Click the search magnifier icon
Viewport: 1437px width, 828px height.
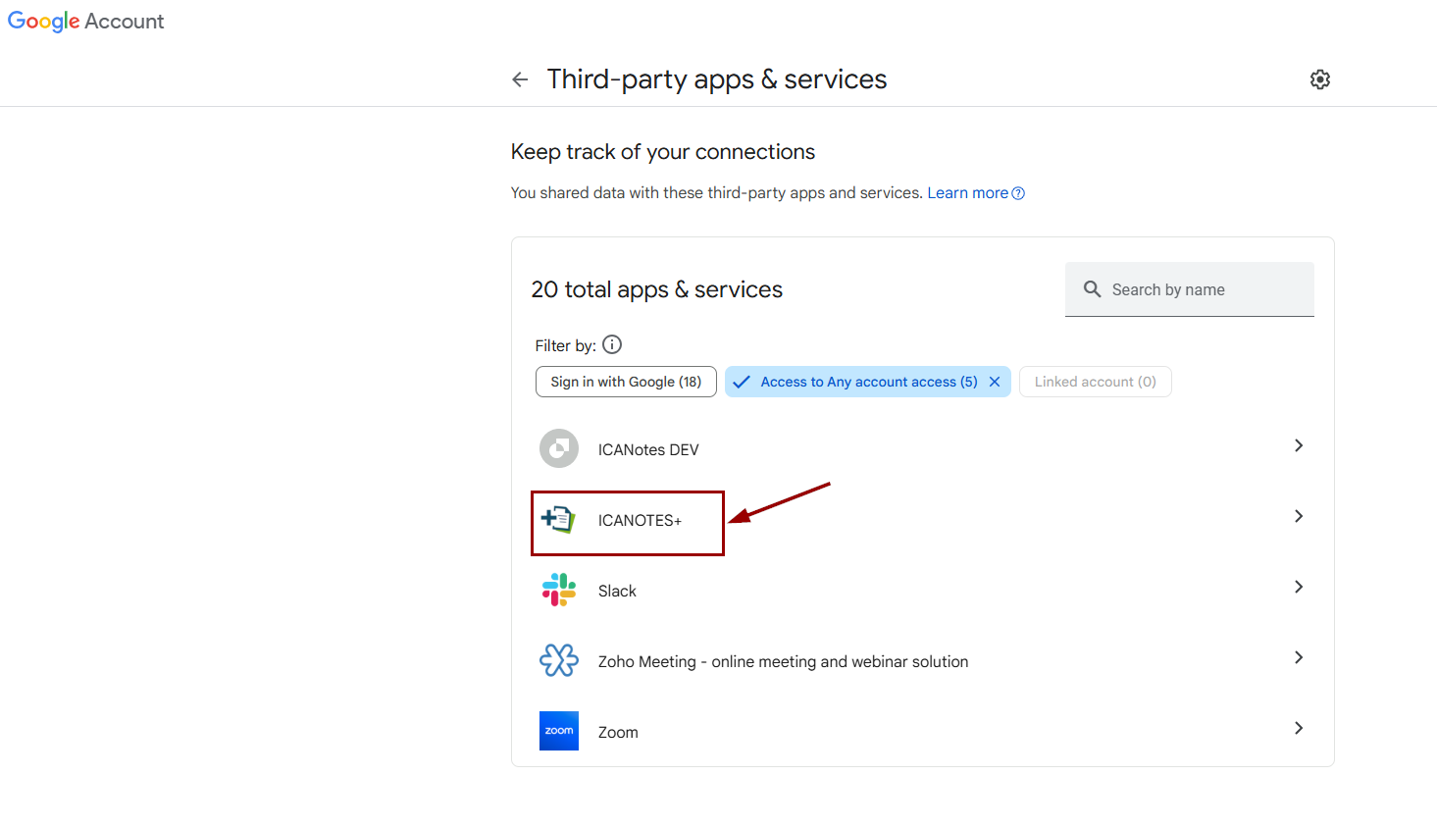[x=1092, y=289]
